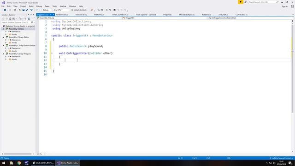Expand Assets under Assembly-CSharp

tap(6, 34)
